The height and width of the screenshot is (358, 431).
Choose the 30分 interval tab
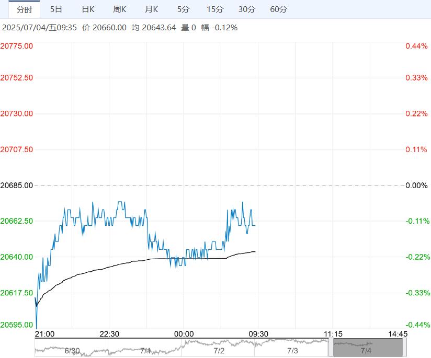(x=247, y=9)
